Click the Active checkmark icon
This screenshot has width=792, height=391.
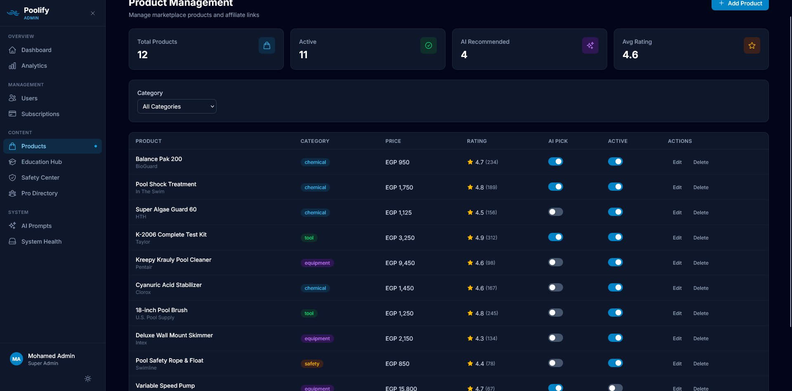pyautogui.click(x=429, y=45)
